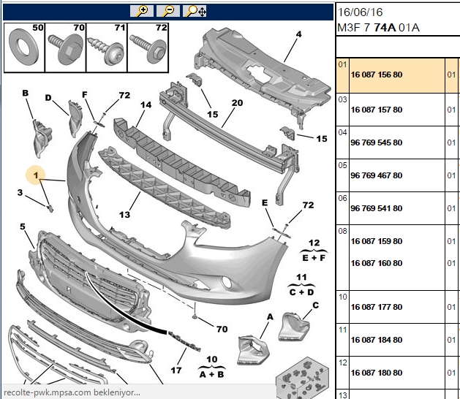Viewport: 460px width, 399px height.
Task: Click row reference 13 in parts table
Action: [x=342, y=395]
